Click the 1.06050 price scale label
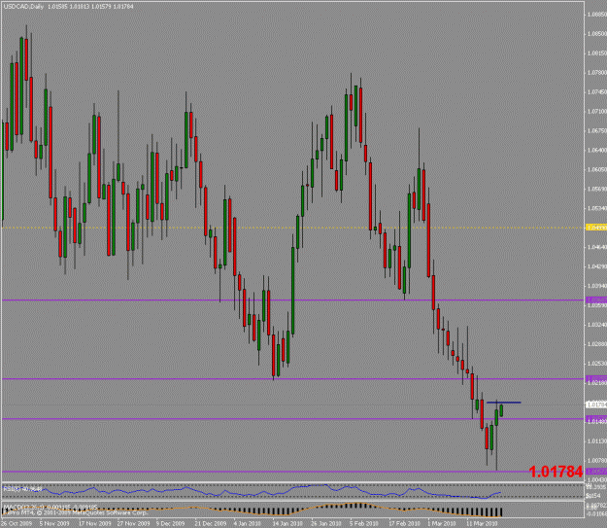The width and height of the screenshot is (607, 528). point(596,169)
